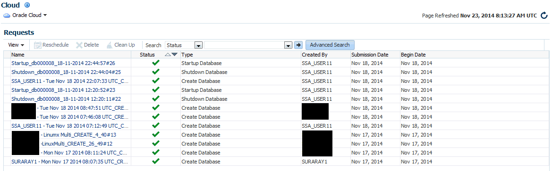Click into the search value input field
Viewport: 552px width, 171px height.
(x=245, y=45)
